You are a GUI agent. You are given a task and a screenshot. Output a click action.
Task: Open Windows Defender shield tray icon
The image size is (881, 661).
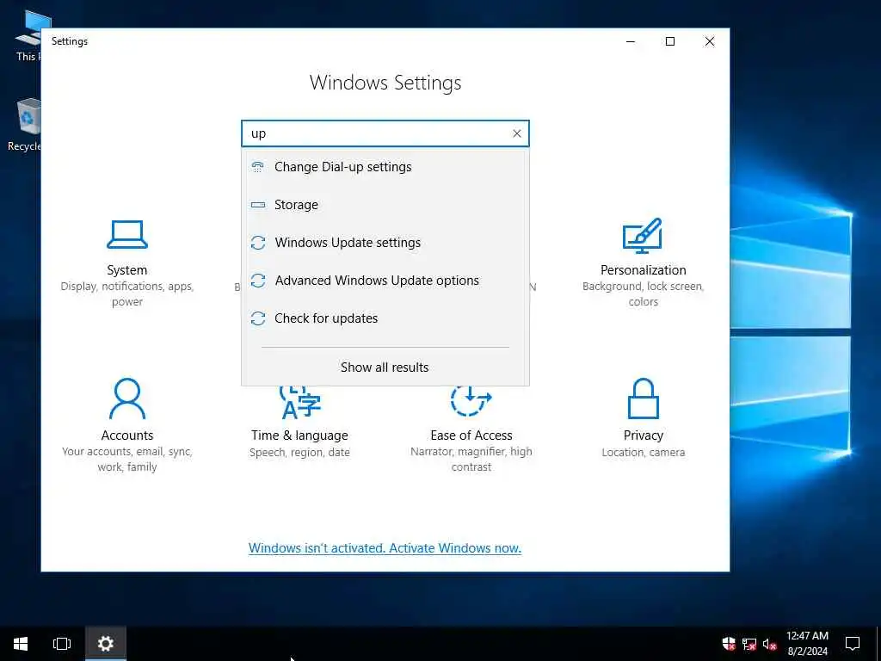coord(729,644)
